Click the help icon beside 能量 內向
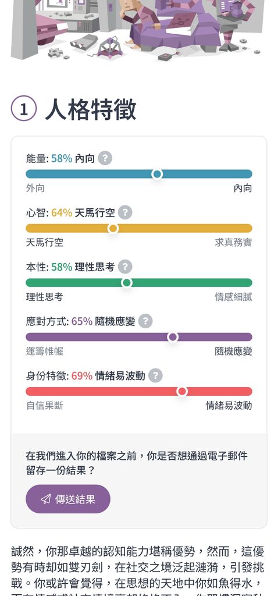 pyautogui.click(x=105, y=158)
